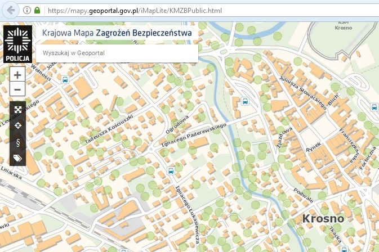Click the bus stop icon by Ignacego Łukasiewicza
Viewport: 379px width, 252px height.
click(x=171, y=171)
